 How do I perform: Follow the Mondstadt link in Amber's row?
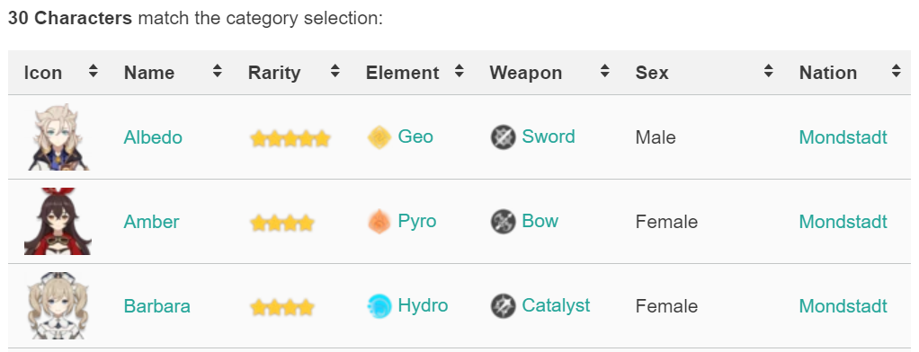[x=843, y=222]
